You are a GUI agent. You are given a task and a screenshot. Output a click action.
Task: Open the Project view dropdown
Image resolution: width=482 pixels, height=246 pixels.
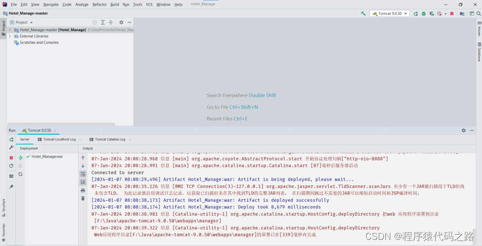point(21,23)
